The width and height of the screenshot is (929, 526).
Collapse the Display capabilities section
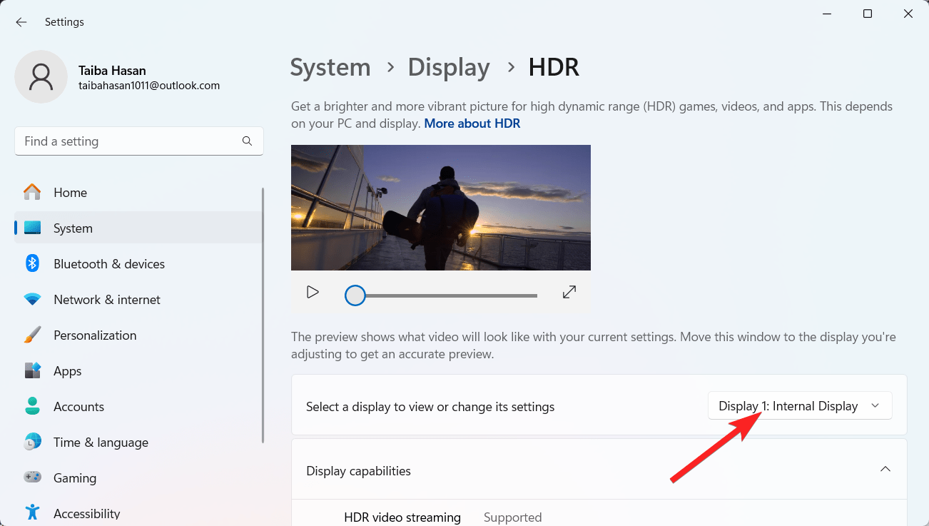(x=885, y=469)
